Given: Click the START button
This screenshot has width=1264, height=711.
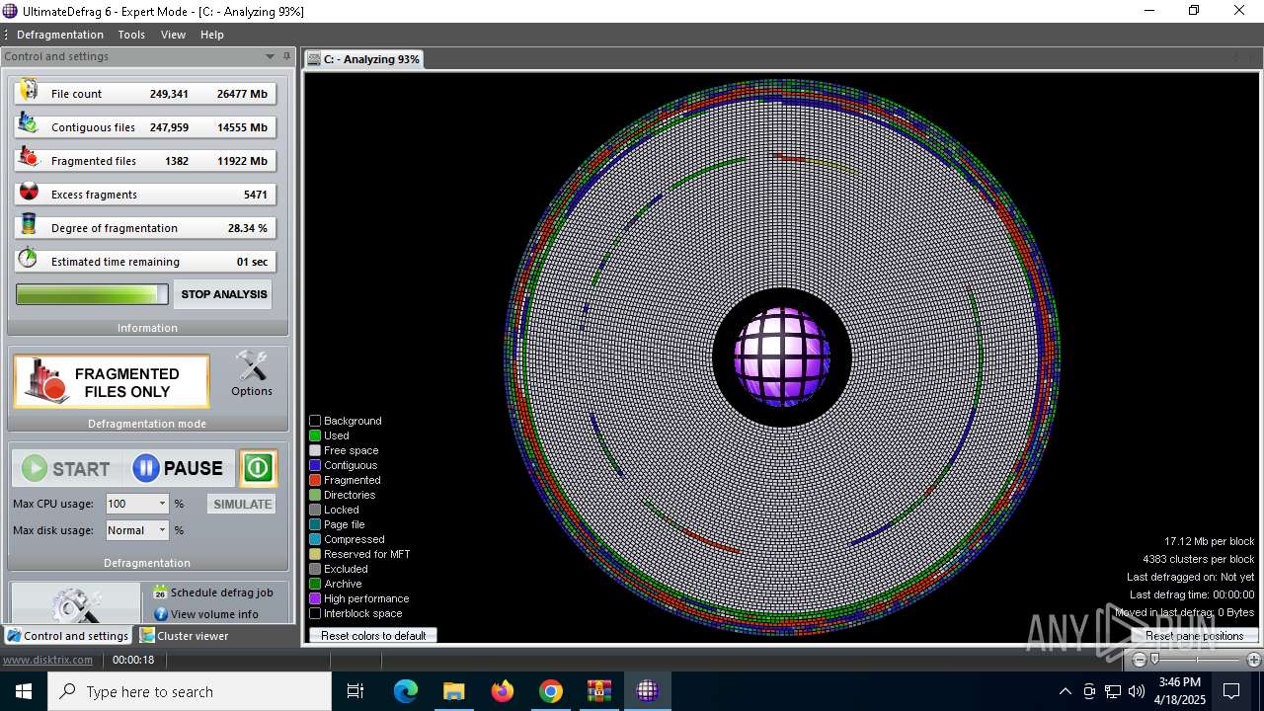Looking at the screenshot, I should pyautogui.click(x=68, y=468).
